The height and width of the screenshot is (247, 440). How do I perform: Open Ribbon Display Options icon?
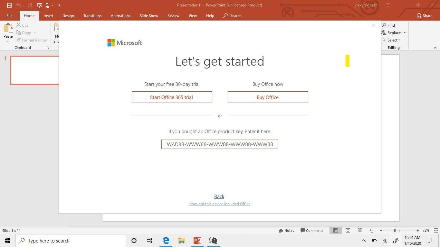[x=388, y=5]
